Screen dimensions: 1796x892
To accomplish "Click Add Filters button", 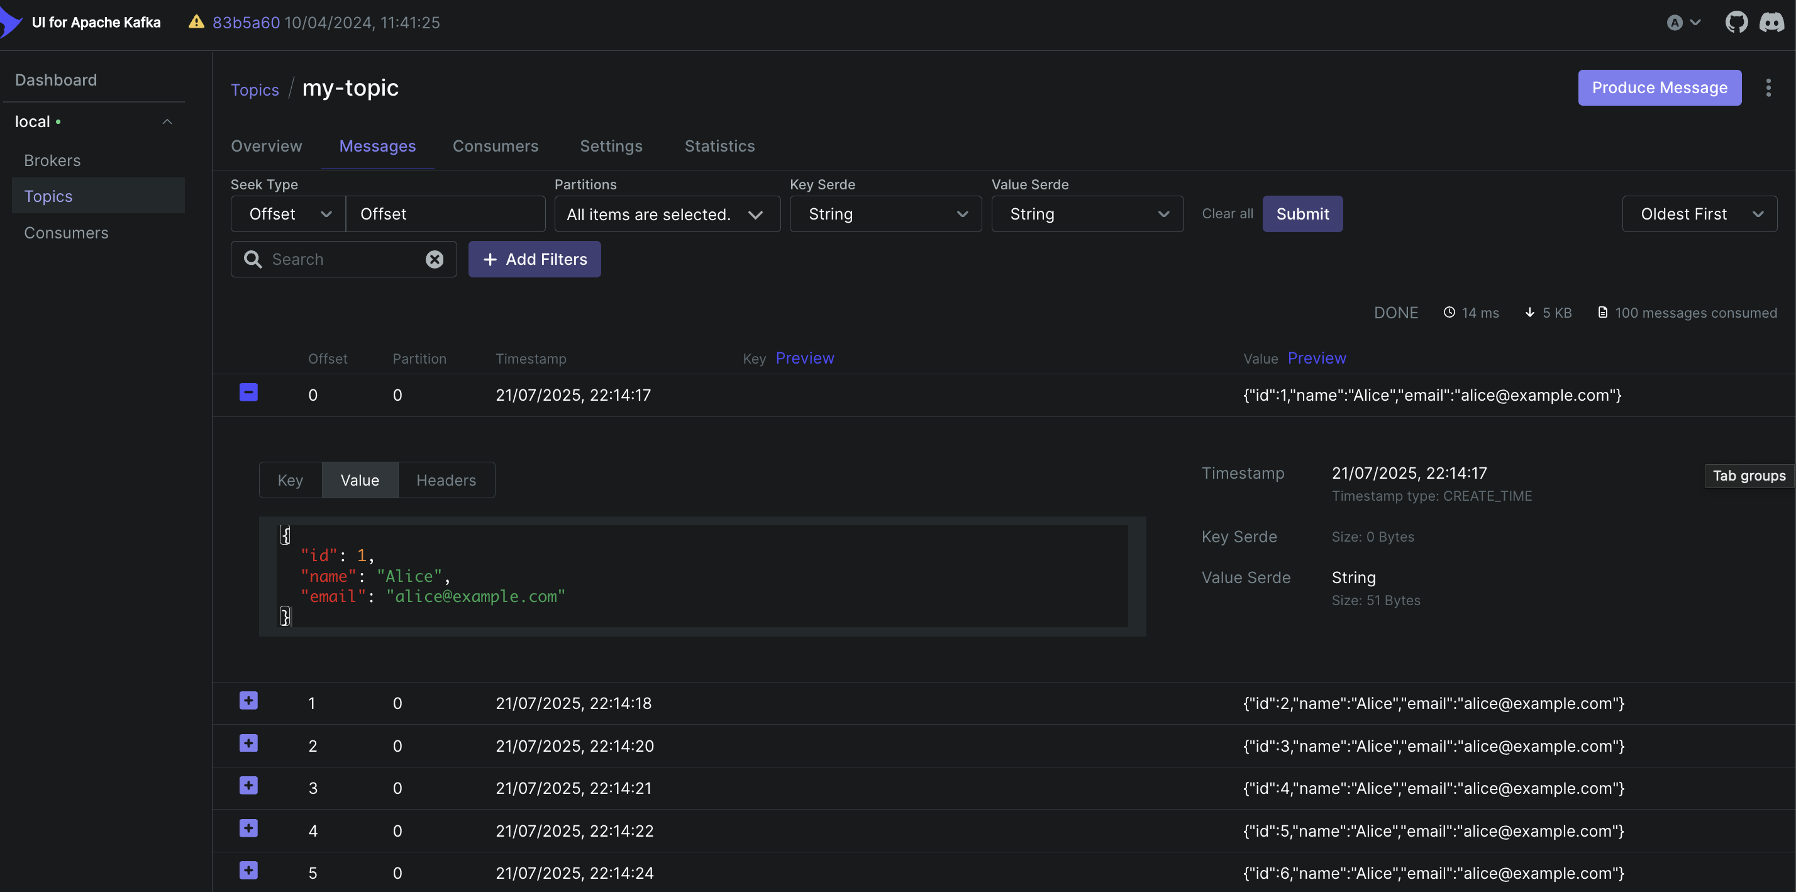I will tap(534, 259).
